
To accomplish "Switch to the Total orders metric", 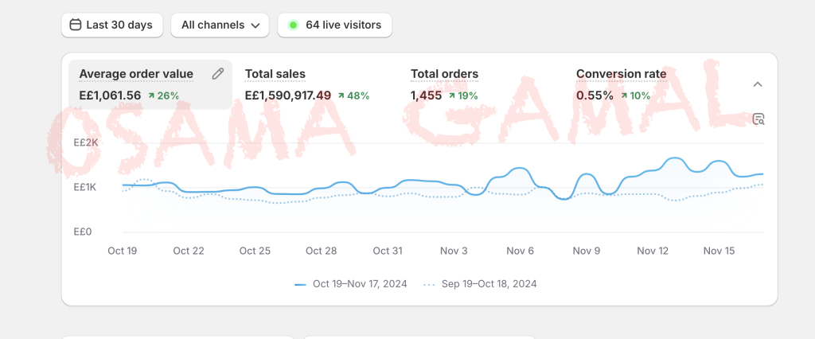I will coord(444,75).
